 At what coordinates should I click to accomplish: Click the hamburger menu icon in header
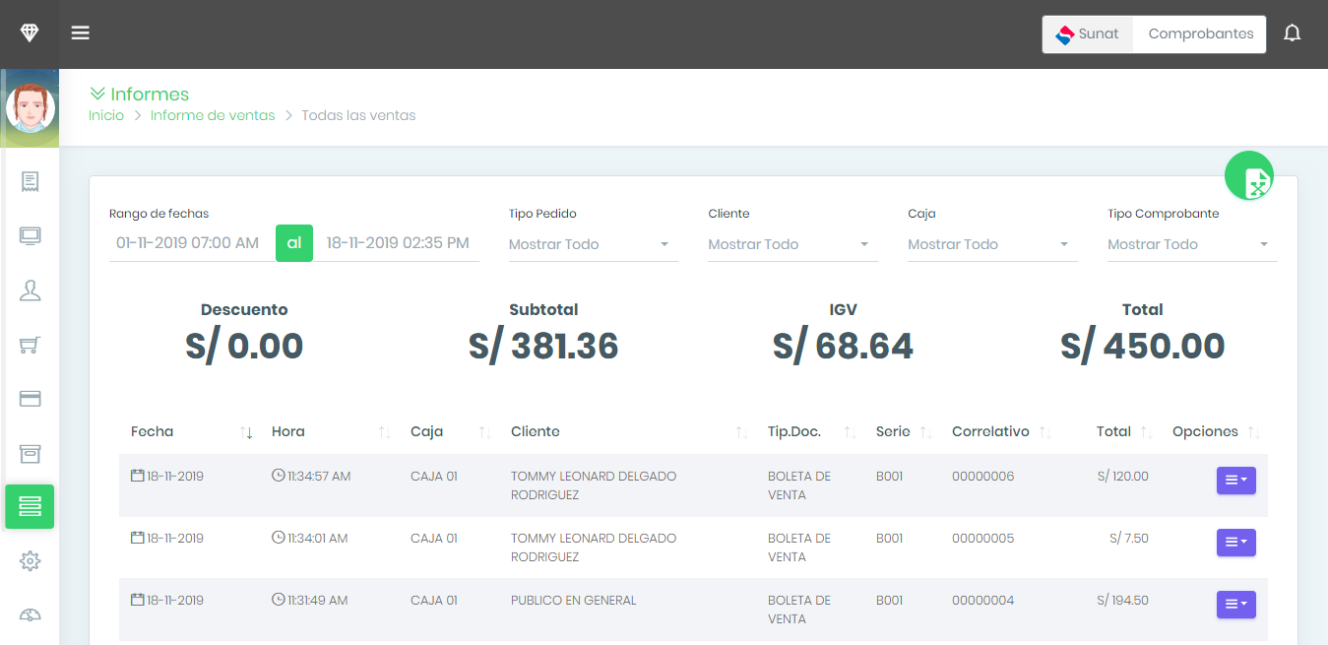(x=81, y=33)
